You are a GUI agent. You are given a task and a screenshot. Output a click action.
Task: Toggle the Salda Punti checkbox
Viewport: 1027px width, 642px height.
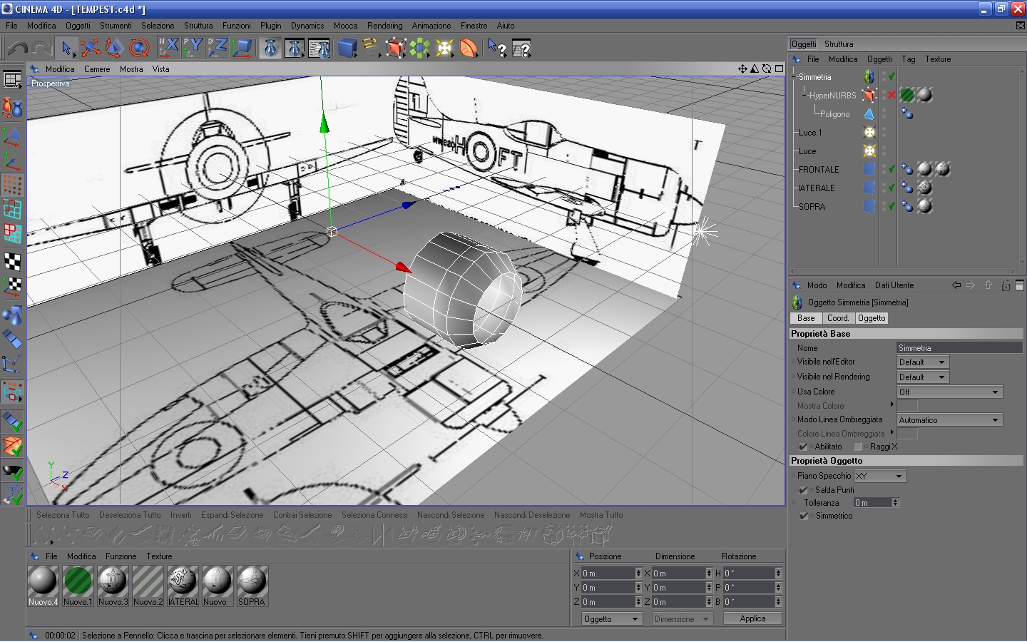pos(803,490)
